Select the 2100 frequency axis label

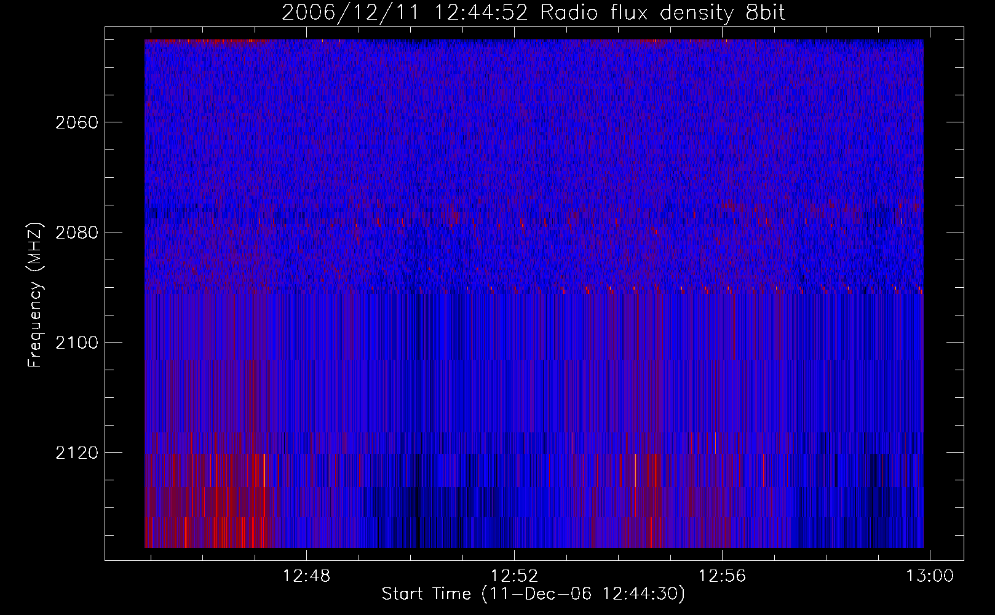coord(77,343)
